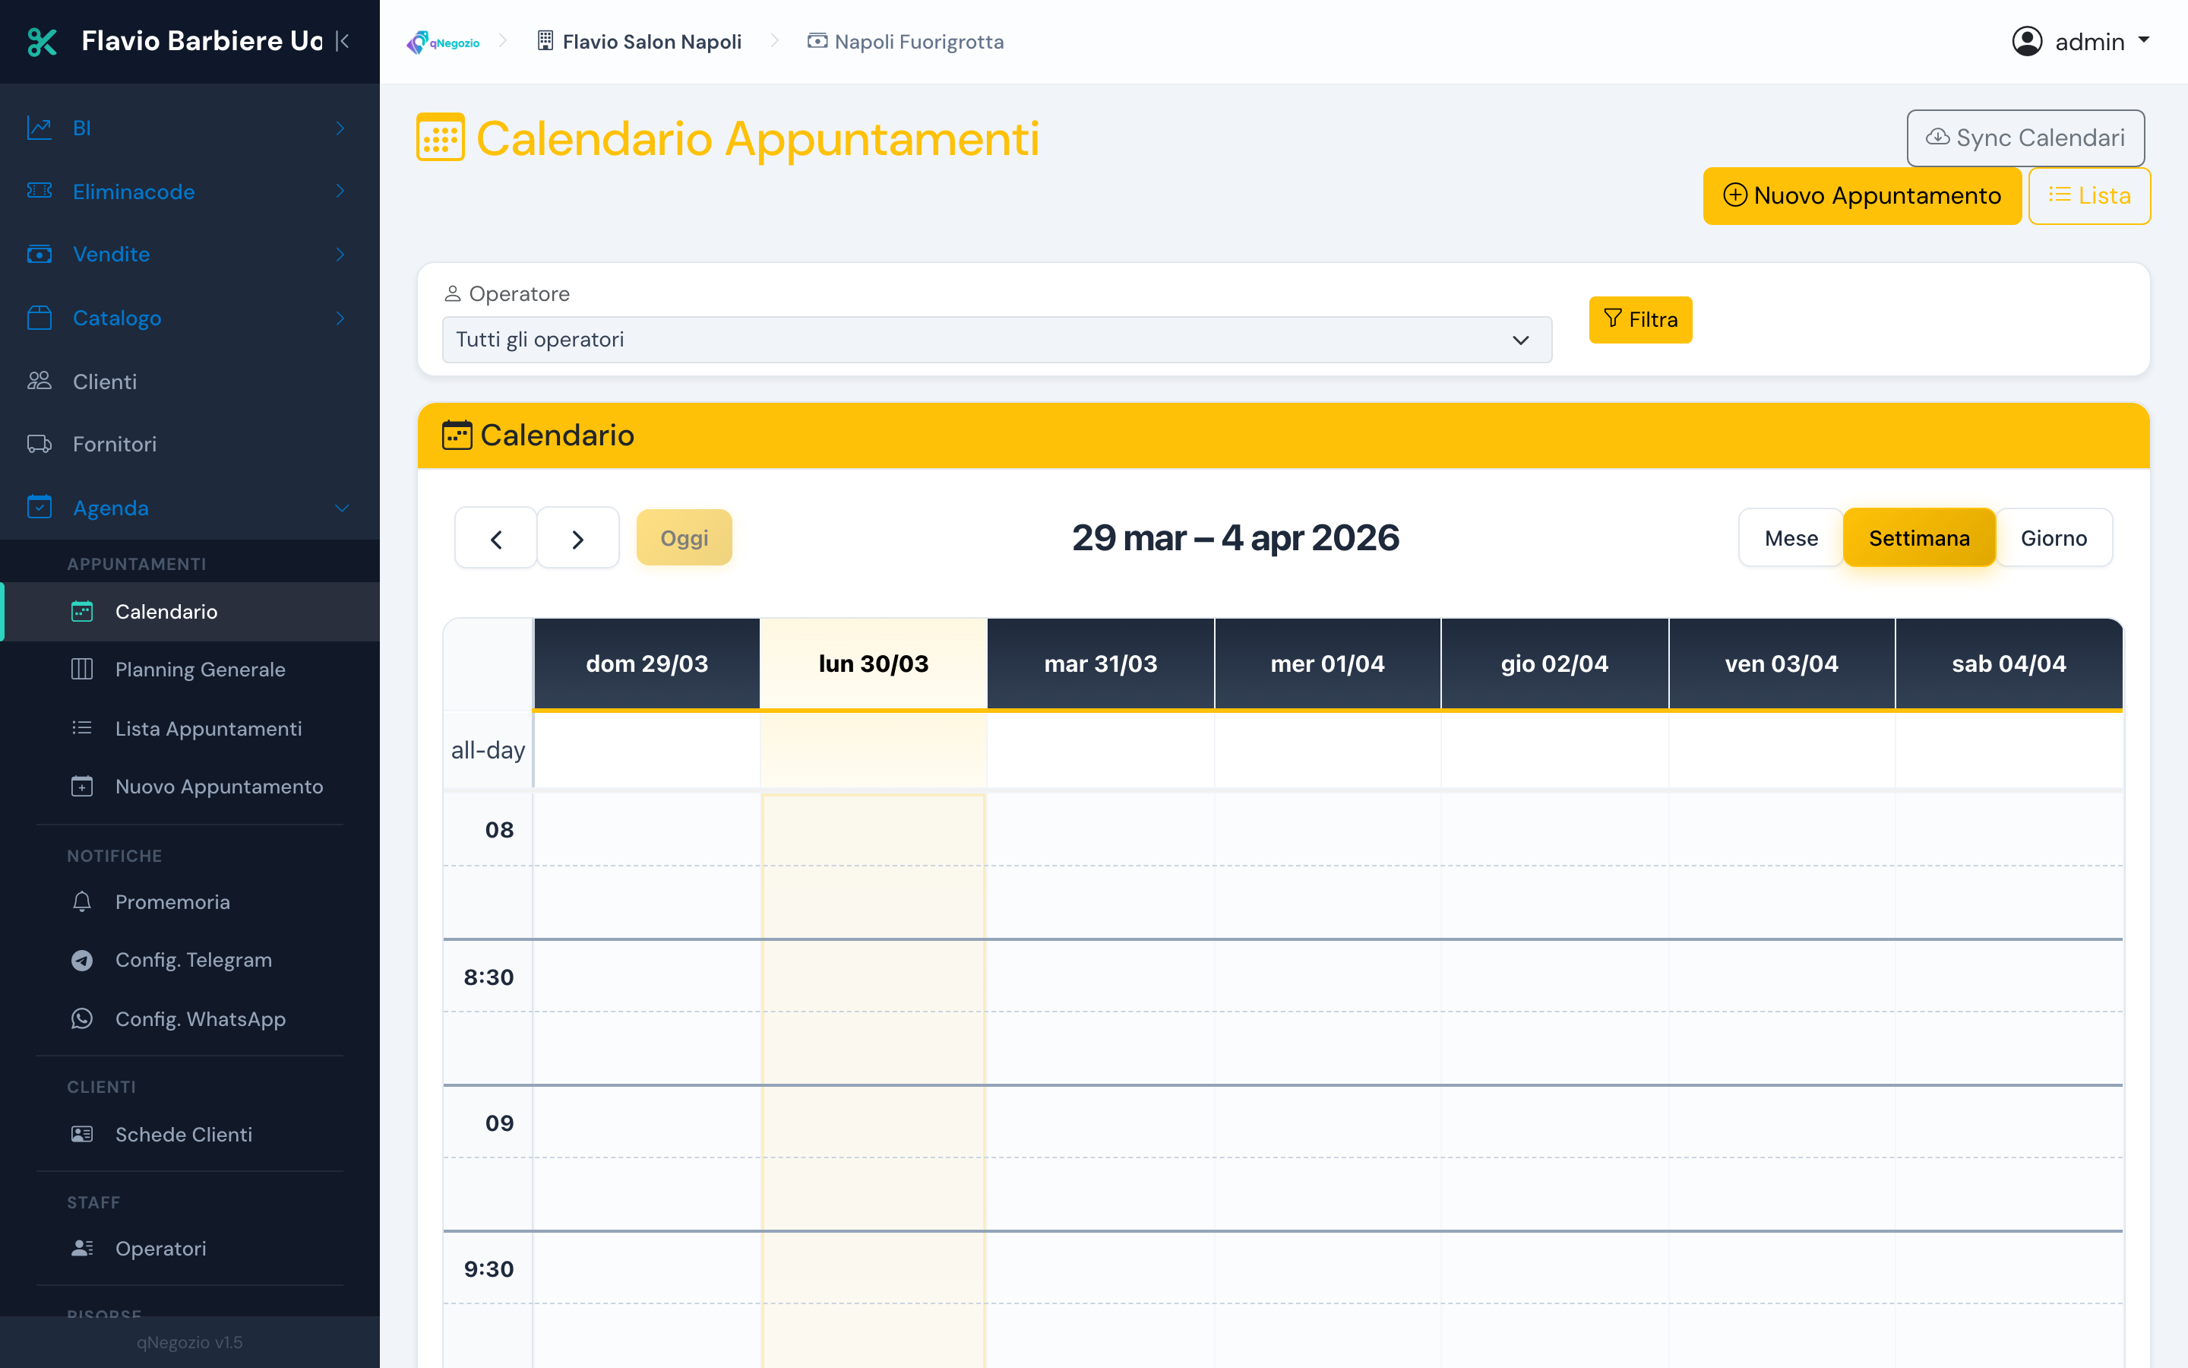This screenshot has height=1368, width=2188.
Task: Open the Fornitori page
Action: [190, 445]
